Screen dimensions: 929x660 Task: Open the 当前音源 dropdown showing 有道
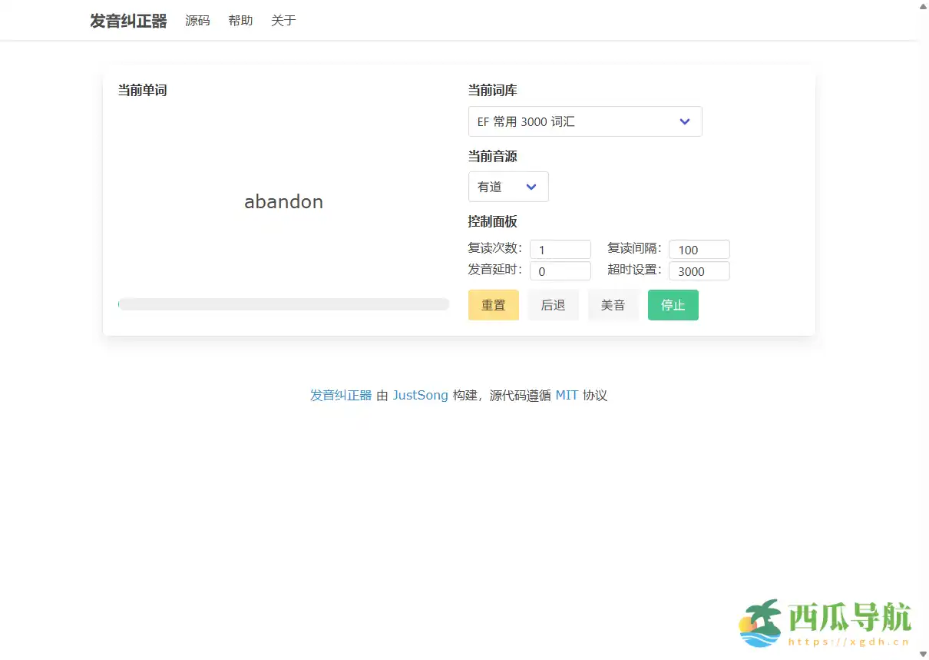pos(508,187)
